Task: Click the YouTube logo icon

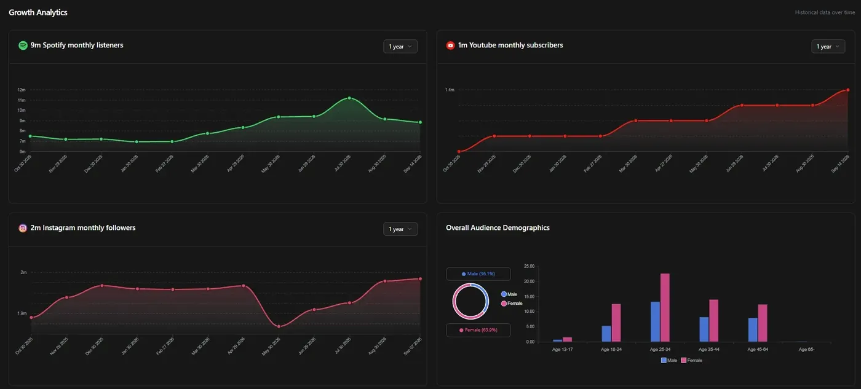Action: (451, 45)
